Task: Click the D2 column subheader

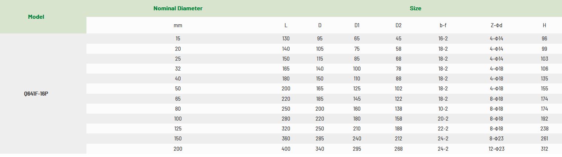Action: [x=398, y=25]
